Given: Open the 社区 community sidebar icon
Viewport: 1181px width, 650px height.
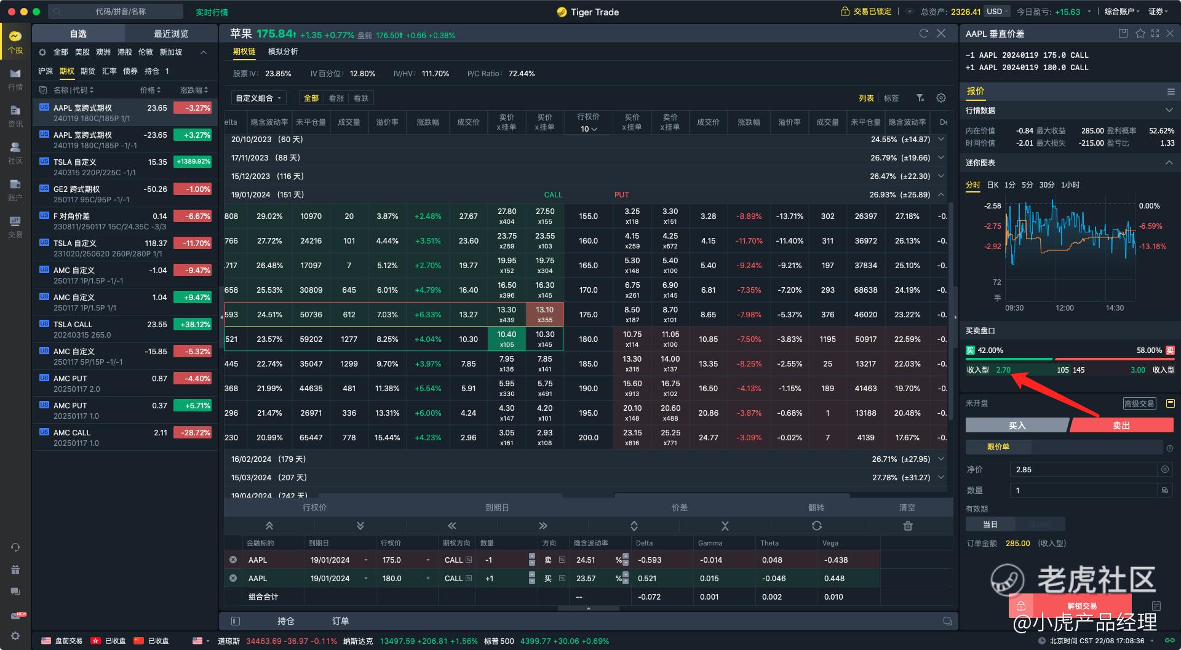Looking at the screenshot, I should (15, 153).
